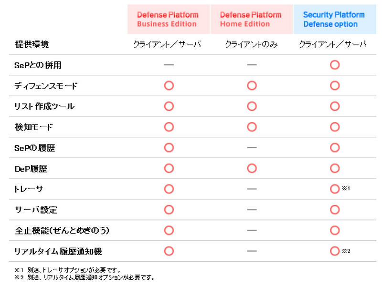Select the Defense Platform Home Edition header
382x286 pixels.
coord(251,20)
